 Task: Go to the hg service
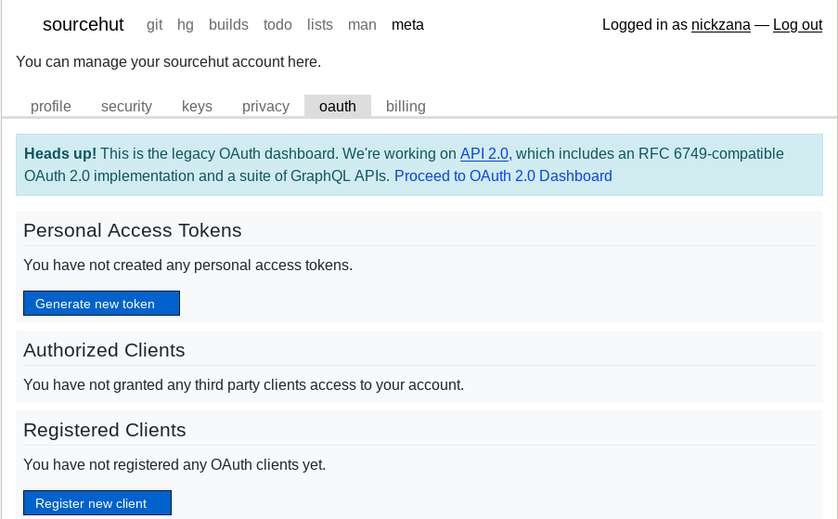pyautogui.click(x=186, y=24)
